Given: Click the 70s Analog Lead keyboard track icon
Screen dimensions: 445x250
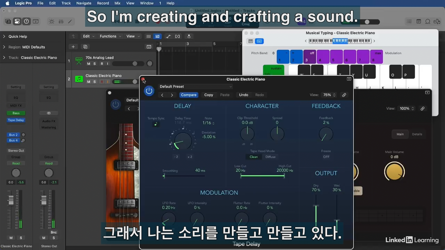Looking at the screenshot, I should click(79, 61).
